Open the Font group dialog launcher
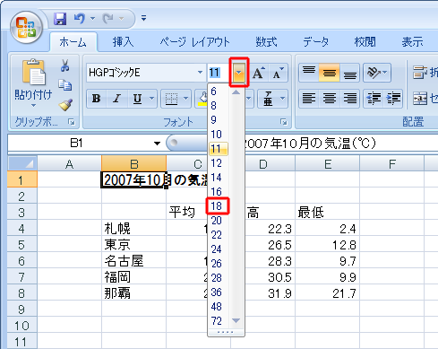Viewport: 438px width, 349px height. point(284,122)
